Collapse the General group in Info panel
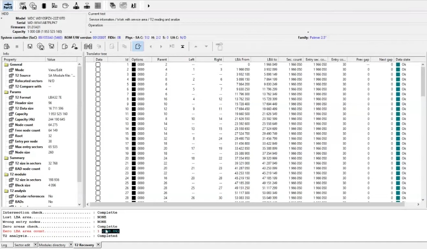Viewport: 427px width, 249px height. click(x=6, y=65)
